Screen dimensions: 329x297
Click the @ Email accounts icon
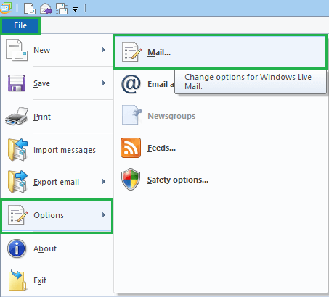131,84
